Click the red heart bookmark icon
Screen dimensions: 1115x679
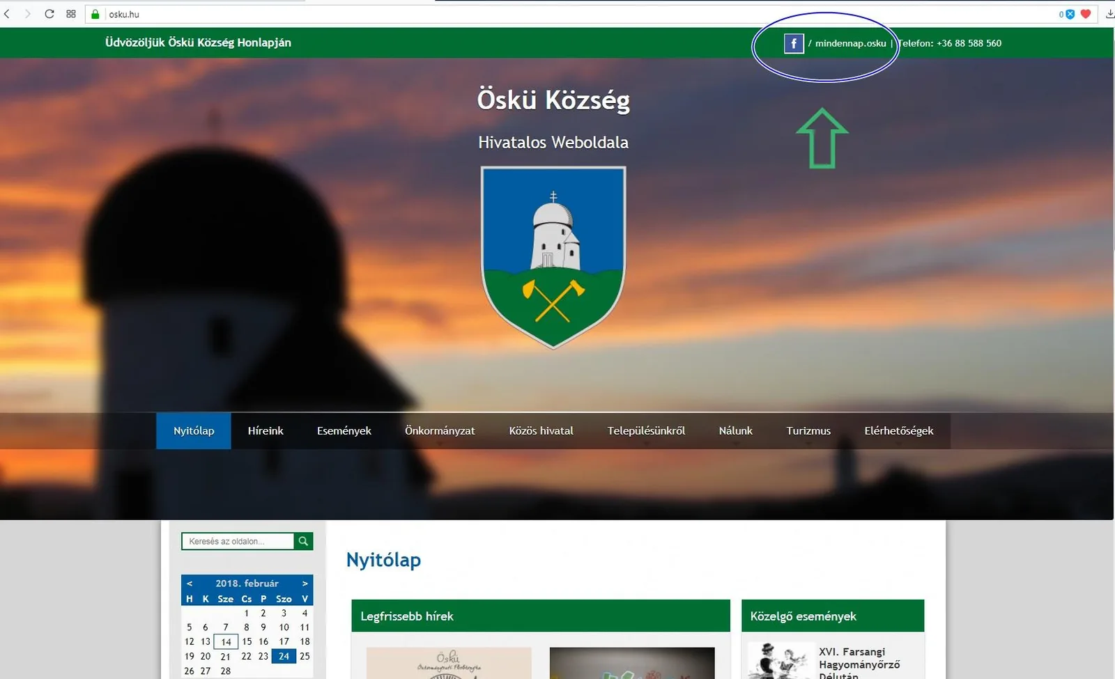click(1086, 13)
